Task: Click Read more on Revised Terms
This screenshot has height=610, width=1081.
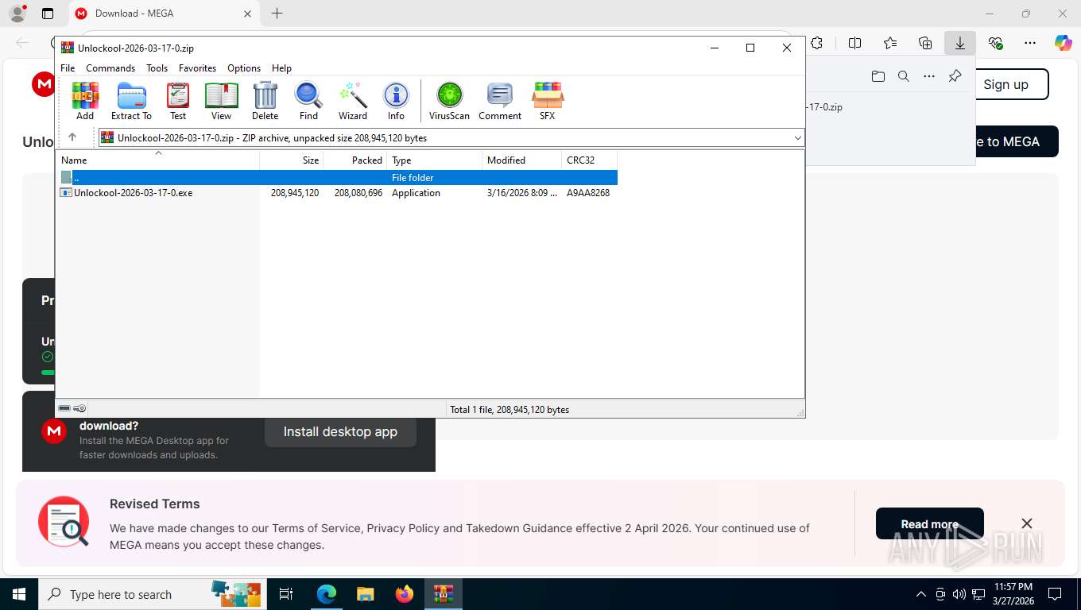Action: coord(930,524)
